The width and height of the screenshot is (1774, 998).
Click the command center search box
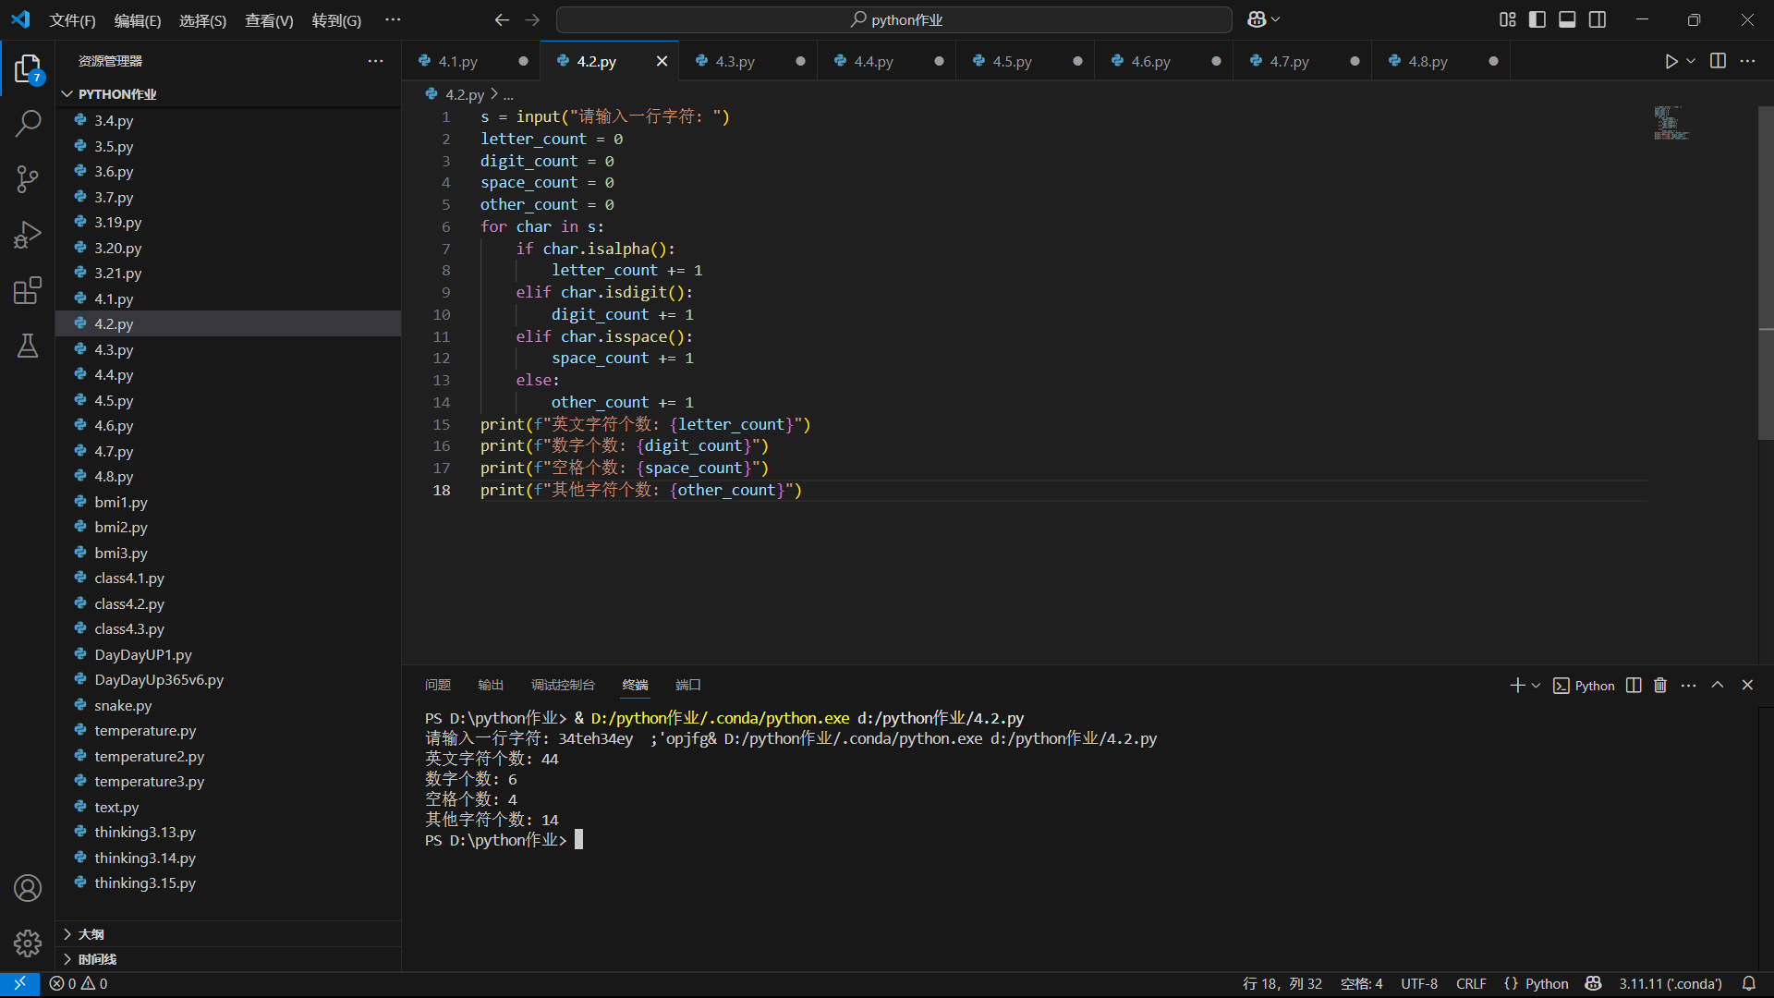(x=893, y=19)
